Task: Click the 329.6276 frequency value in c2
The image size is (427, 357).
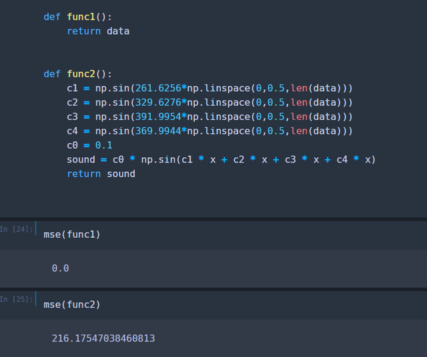Action: coord(158,103)
